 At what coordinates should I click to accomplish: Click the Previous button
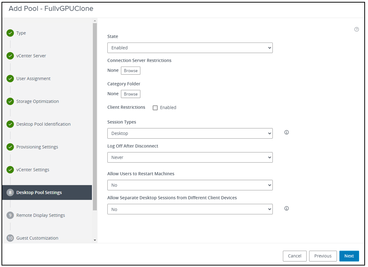(322, 256)
